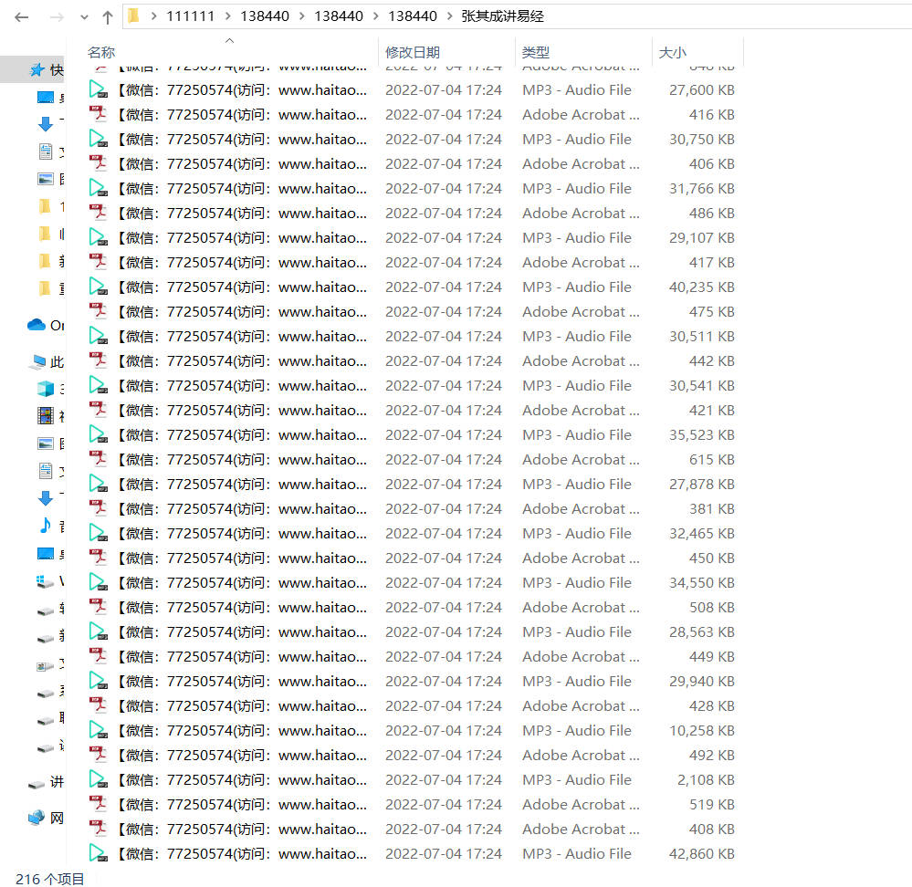The height and width of the screenshot is (887, 912).
Task: Sort files by the 修改日期 column header
Action: pyautogui.click(x=413, y=52)
